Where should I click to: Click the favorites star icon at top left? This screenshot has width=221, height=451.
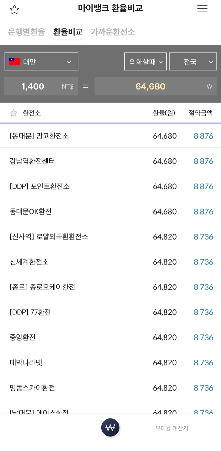[14, 10]
